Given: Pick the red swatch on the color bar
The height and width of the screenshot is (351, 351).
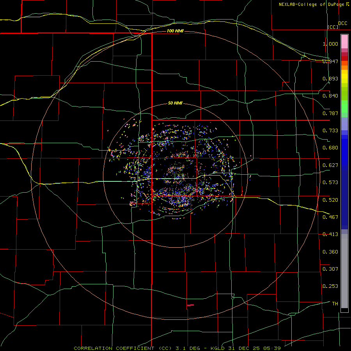Looking at the screenshot, I should click(344, 58).
